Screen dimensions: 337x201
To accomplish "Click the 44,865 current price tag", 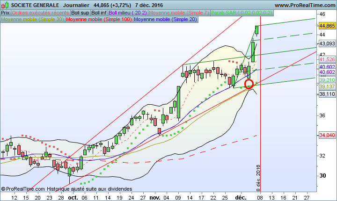I will (327, 26).
